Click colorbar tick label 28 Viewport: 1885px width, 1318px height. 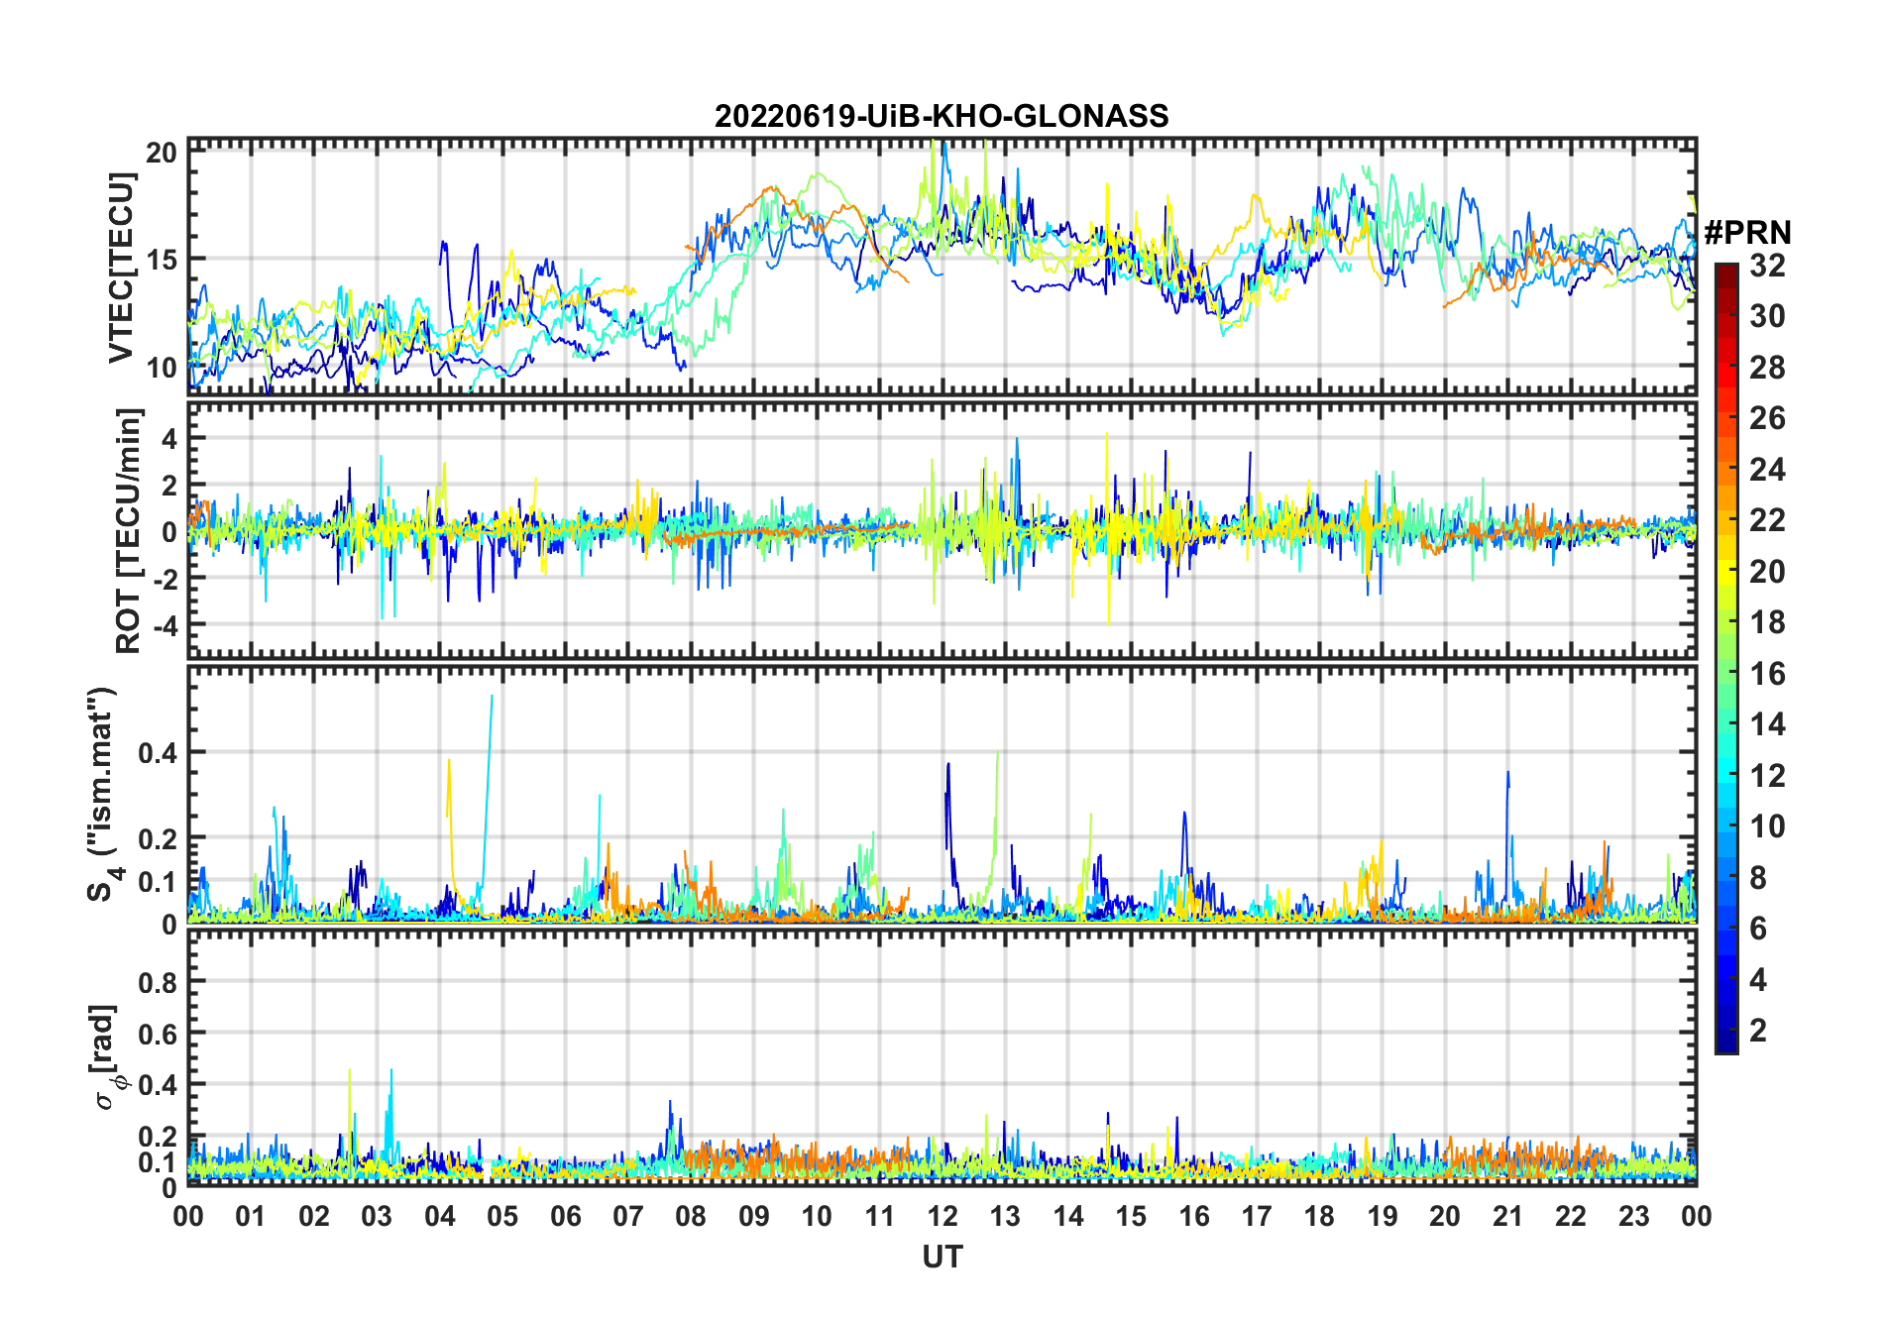1767,368
